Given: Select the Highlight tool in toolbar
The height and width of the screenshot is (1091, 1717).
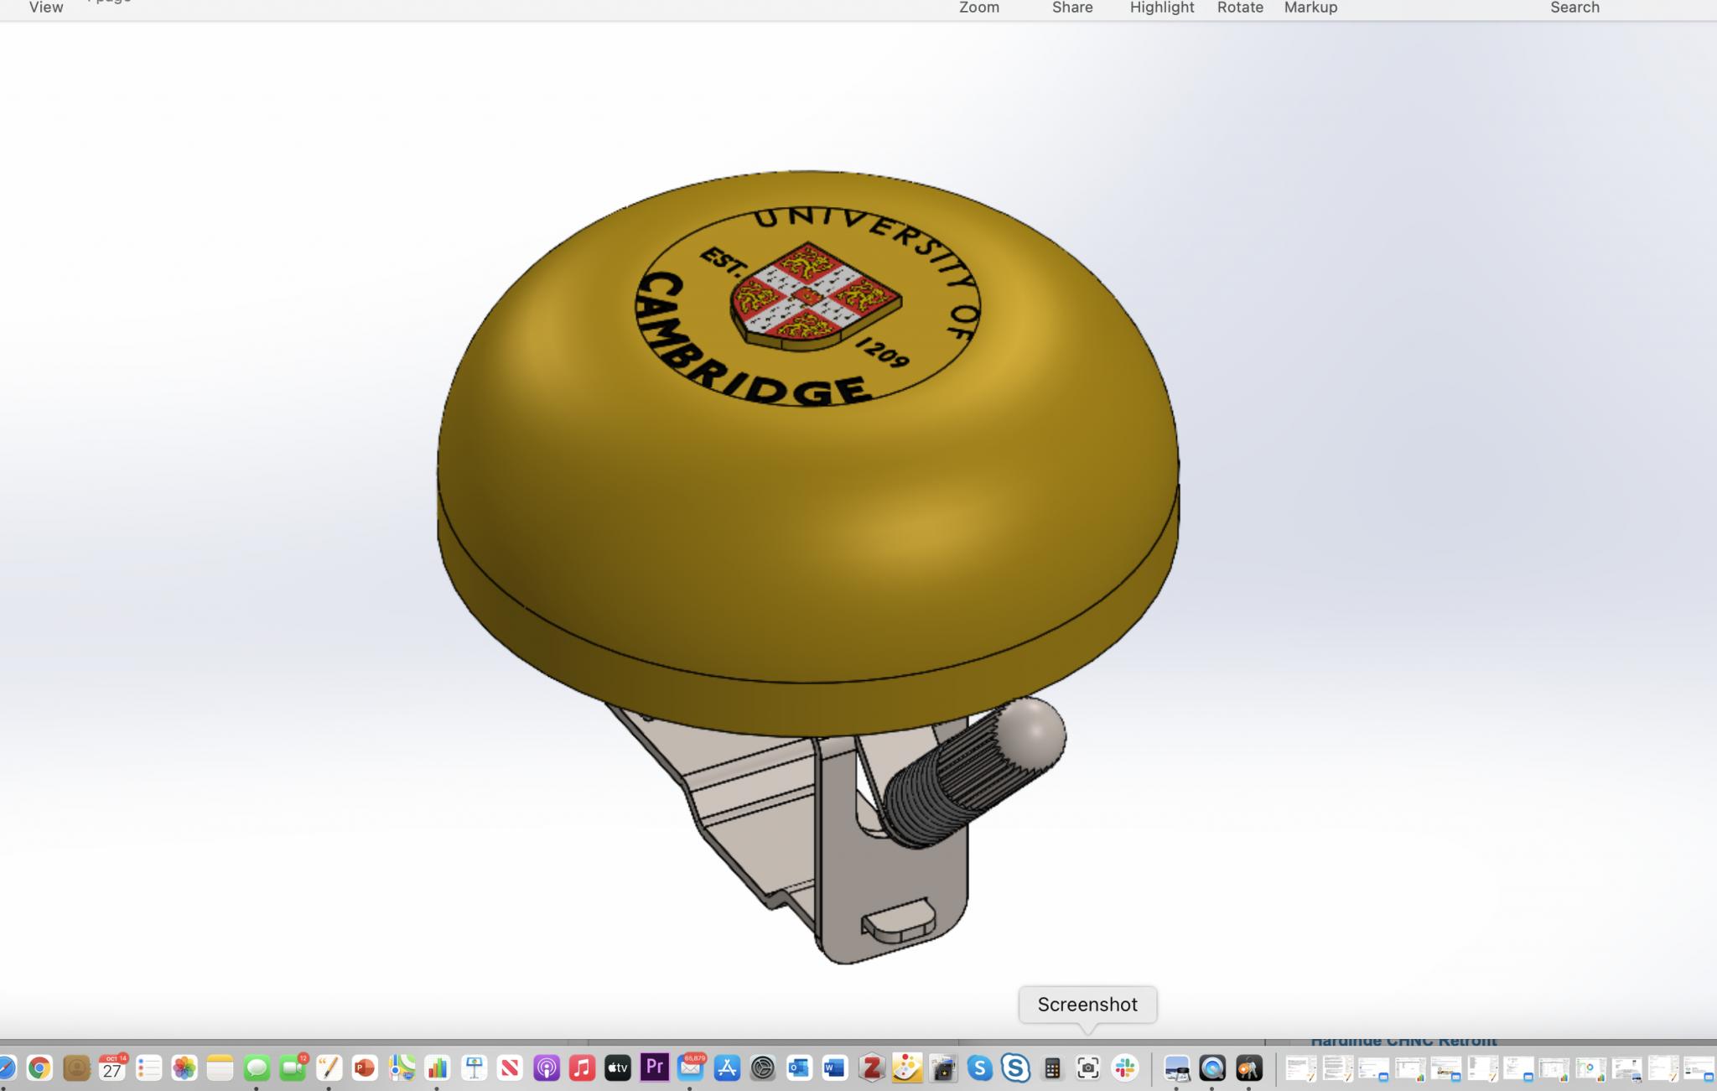Looking at the screenshot, I should pyautogui.click(x=1161, y=8).
